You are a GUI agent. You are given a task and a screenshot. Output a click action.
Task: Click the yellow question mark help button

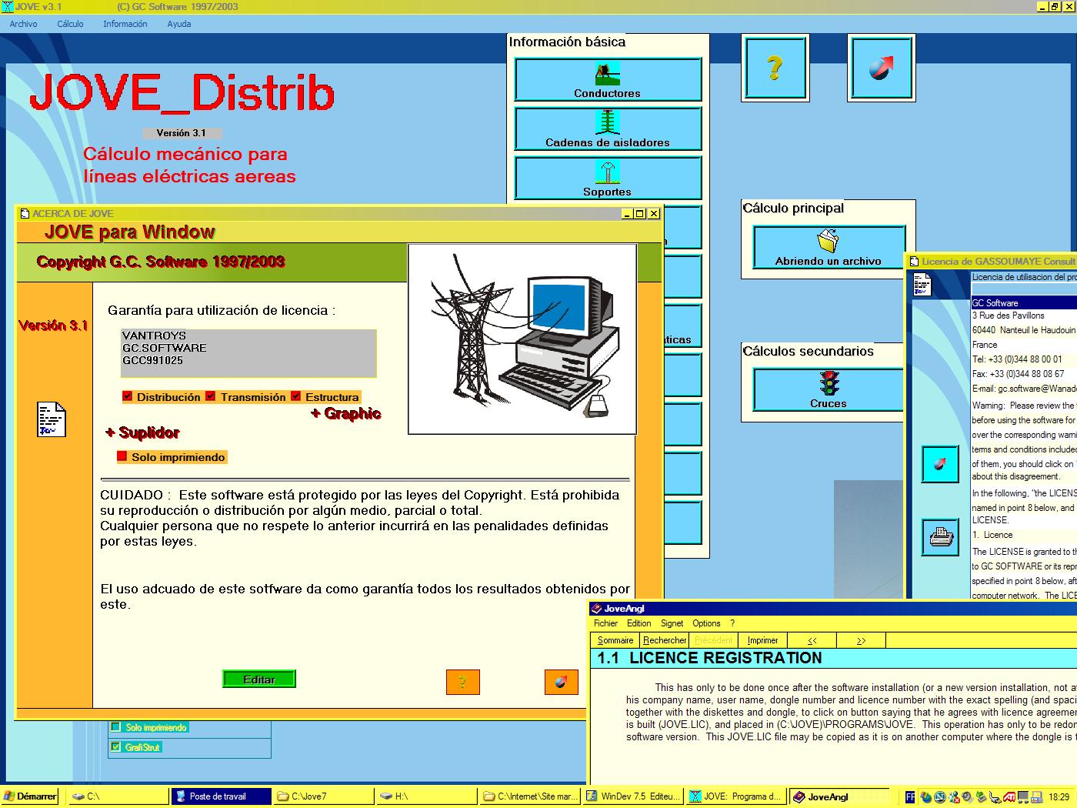775,68
